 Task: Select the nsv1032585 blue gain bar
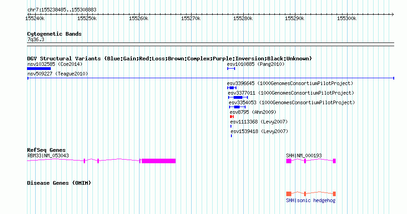click(x=39, y=69)
